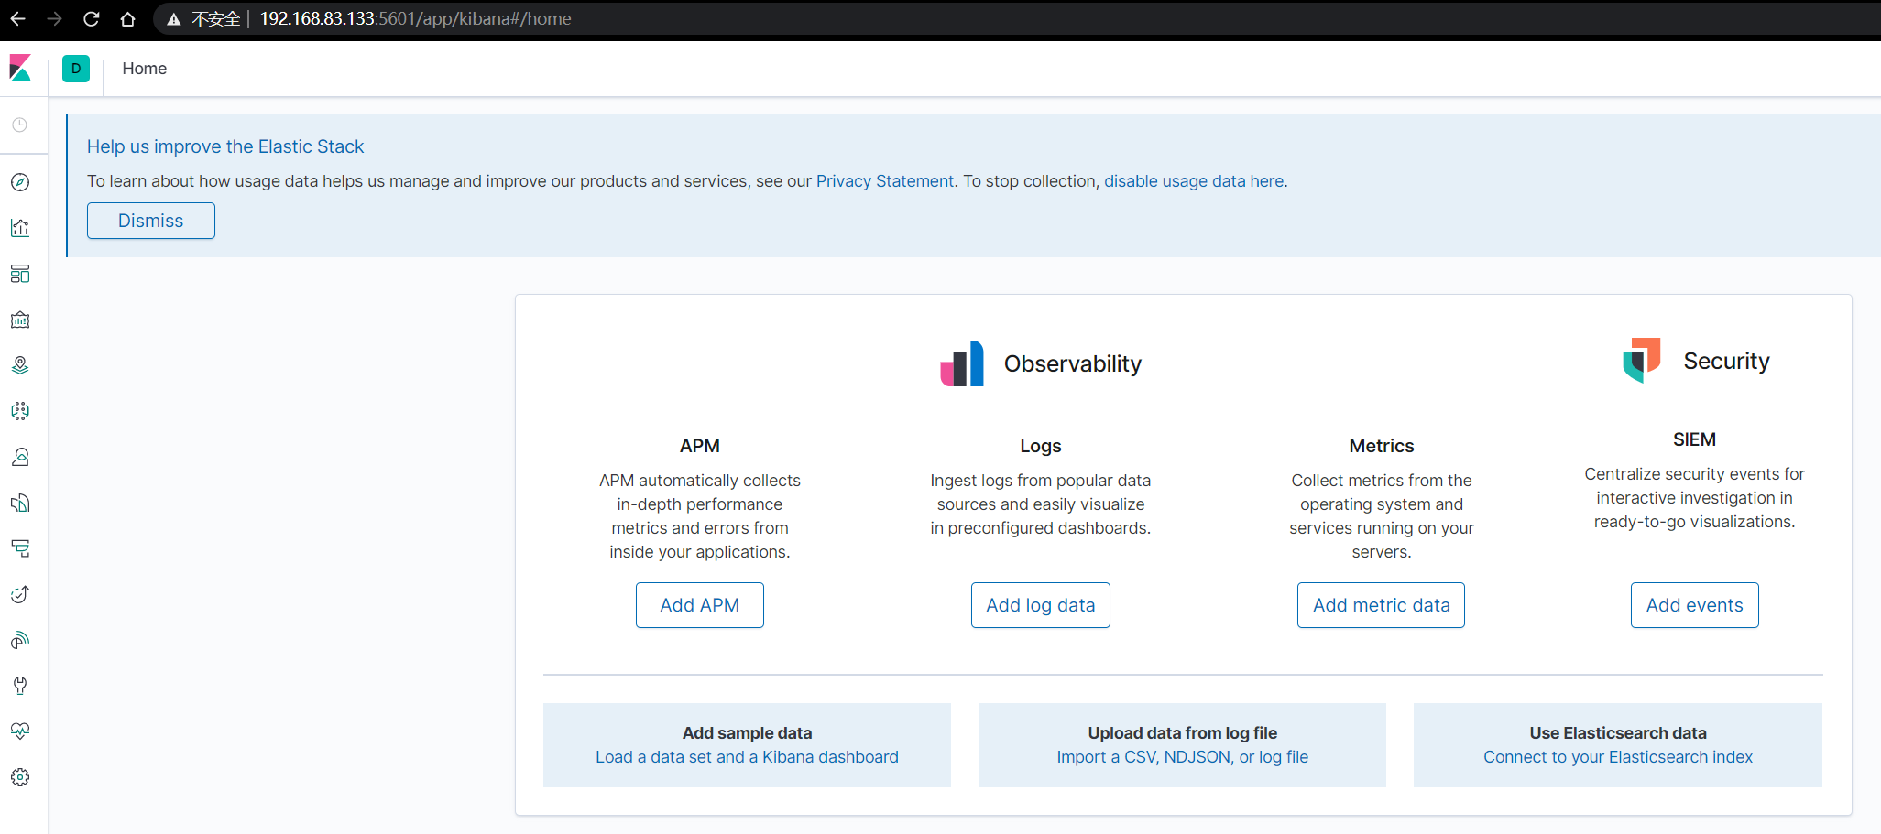Click the Add sample data heading

(x=747, y=733)
